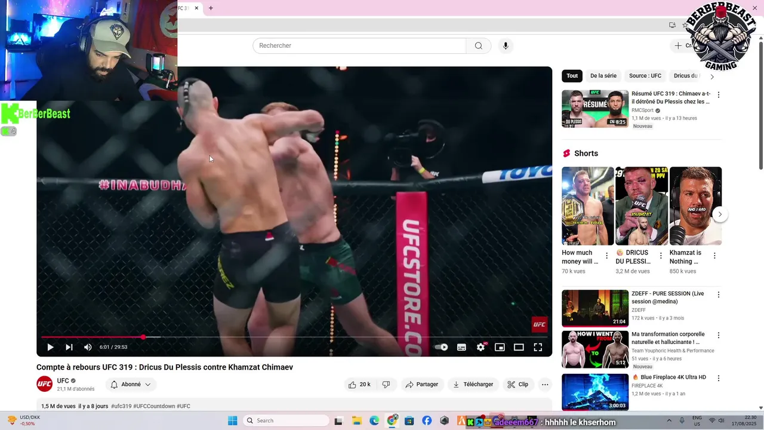Toggle subtitles in the video player
The image size is (764, 430).
click(461, 347)
